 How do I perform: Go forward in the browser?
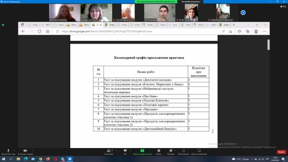31,31
